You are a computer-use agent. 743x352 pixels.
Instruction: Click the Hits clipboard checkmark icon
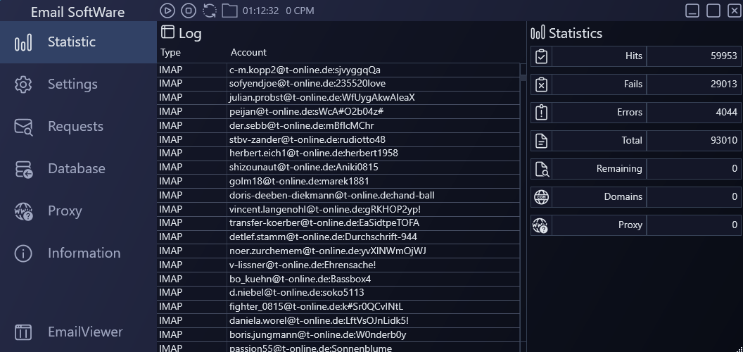point(541,56)
